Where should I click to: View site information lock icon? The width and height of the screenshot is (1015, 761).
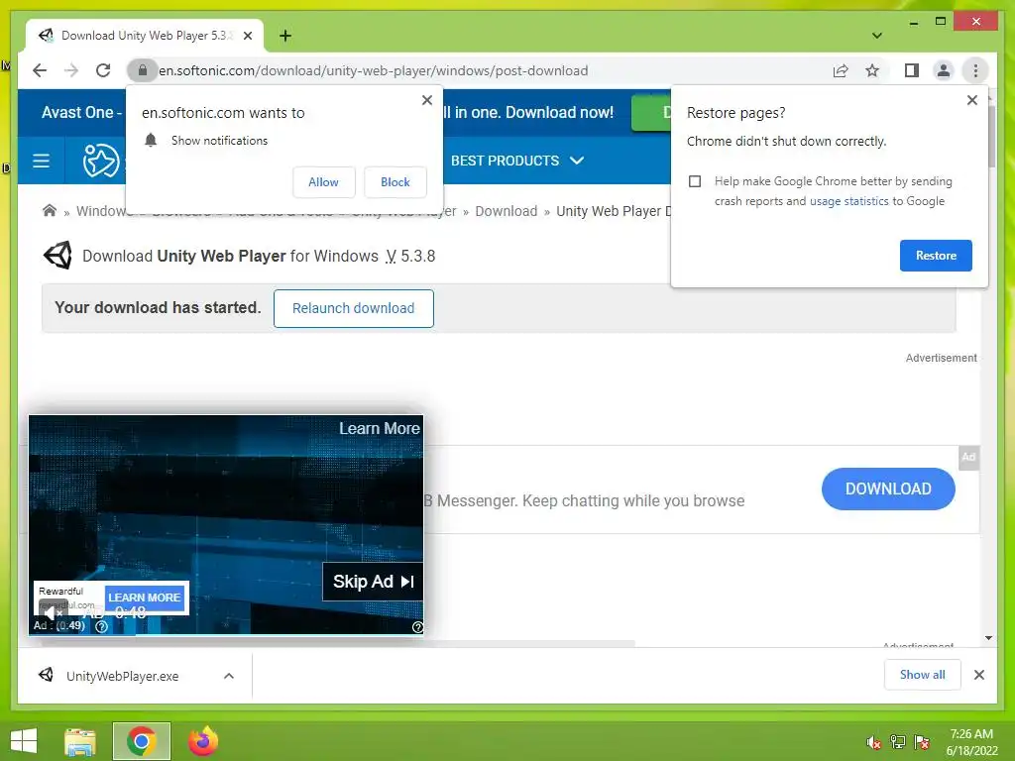pyautogui.click(x=143, y=70)
